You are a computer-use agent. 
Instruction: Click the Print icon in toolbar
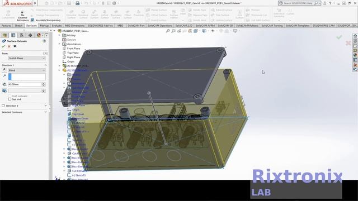click(77, 3)
